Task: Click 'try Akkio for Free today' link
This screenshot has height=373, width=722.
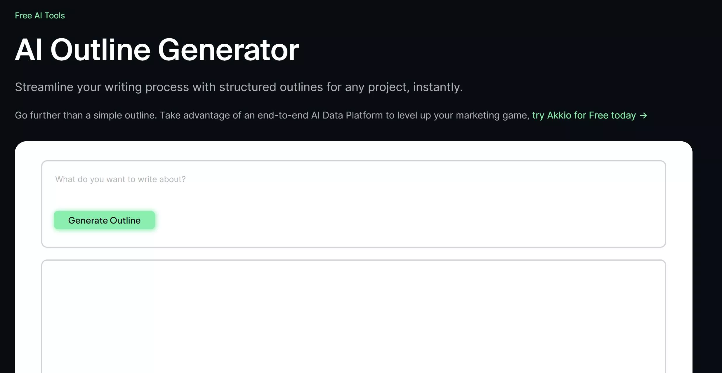Action: coord(590,115)
